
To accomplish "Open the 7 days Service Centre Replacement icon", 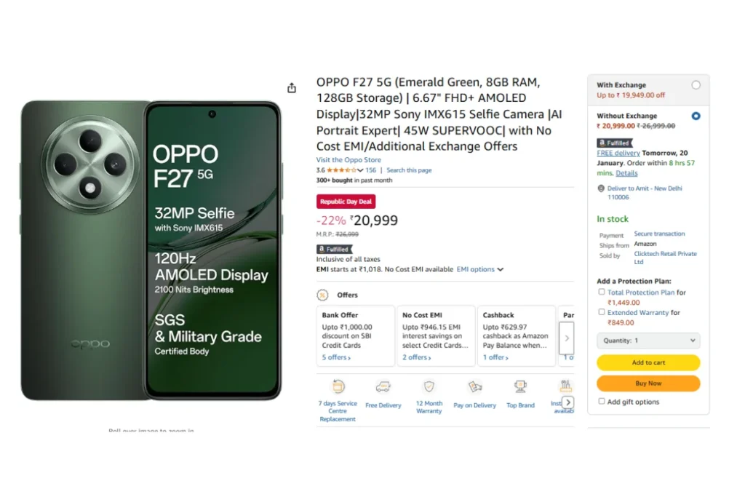I will point(338,386).
